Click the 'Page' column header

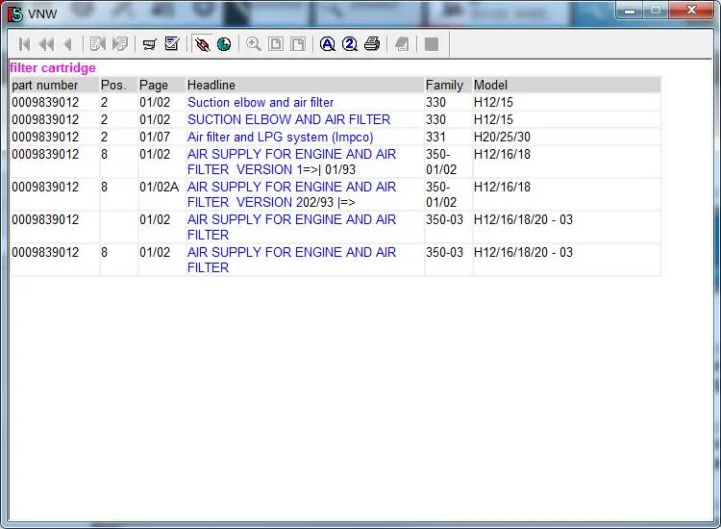coord(154,85)
